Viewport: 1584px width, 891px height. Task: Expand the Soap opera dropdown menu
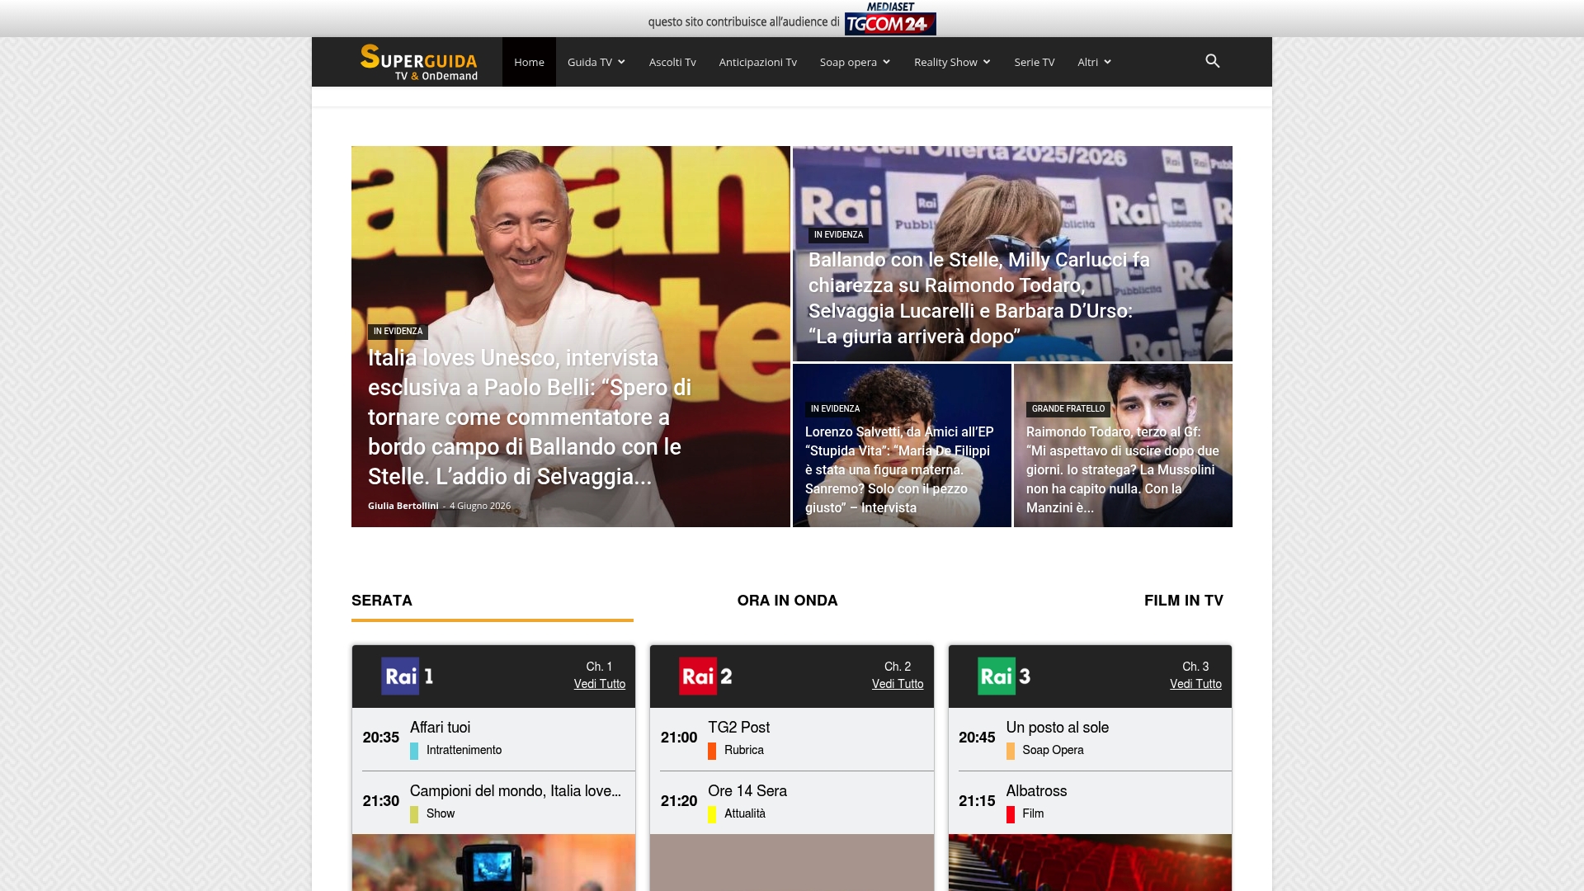pyautogui.click(x=855, y=62)
